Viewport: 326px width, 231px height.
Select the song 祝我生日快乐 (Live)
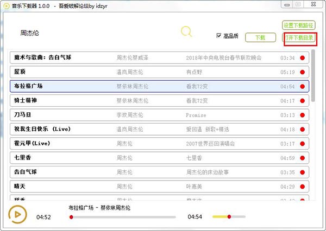[42, 129]
